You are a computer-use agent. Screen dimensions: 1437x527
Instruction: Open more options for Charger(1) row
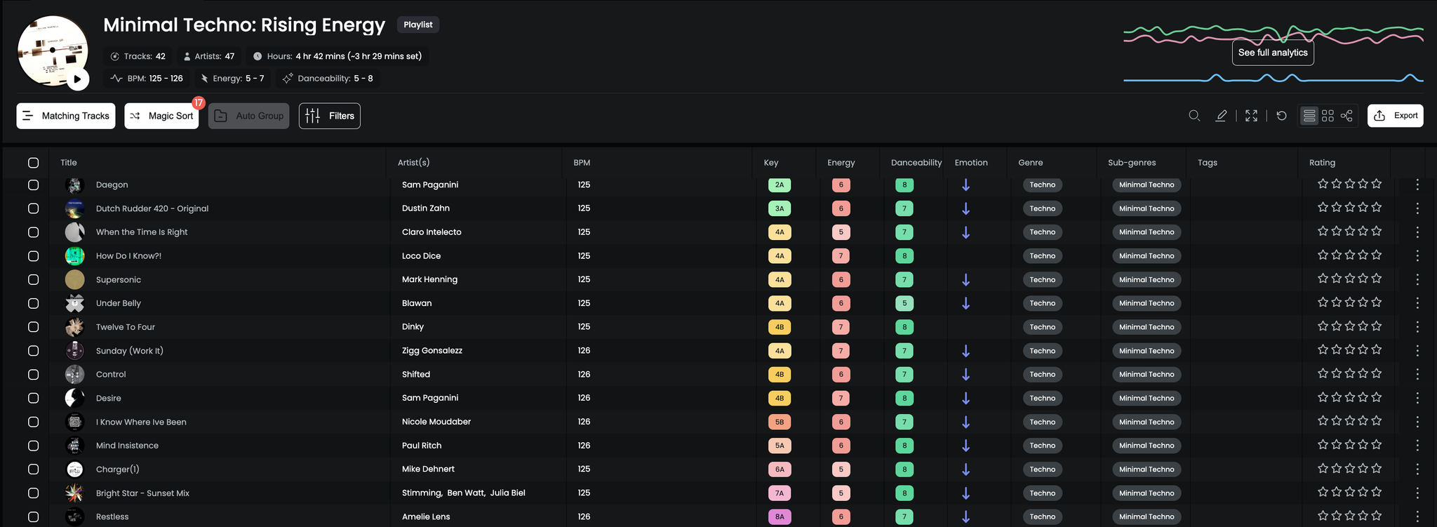pos(1417,469)
